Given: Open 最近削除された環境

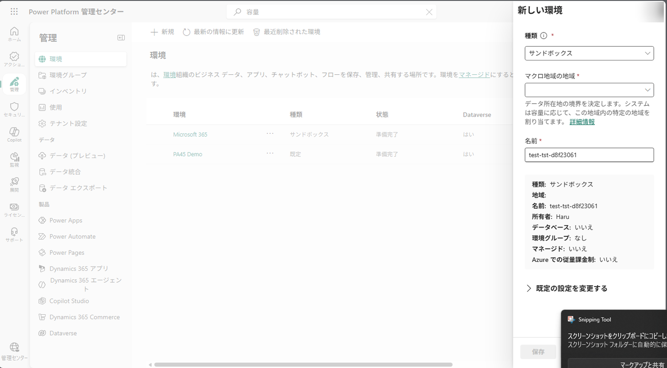Looking at the screenshot, I should coord(286,32).
